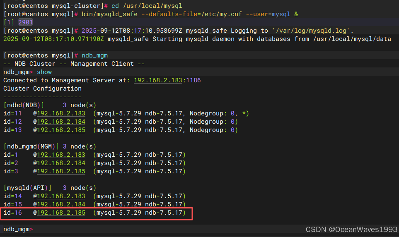Click the 'id=2' node label

point(11,163)
